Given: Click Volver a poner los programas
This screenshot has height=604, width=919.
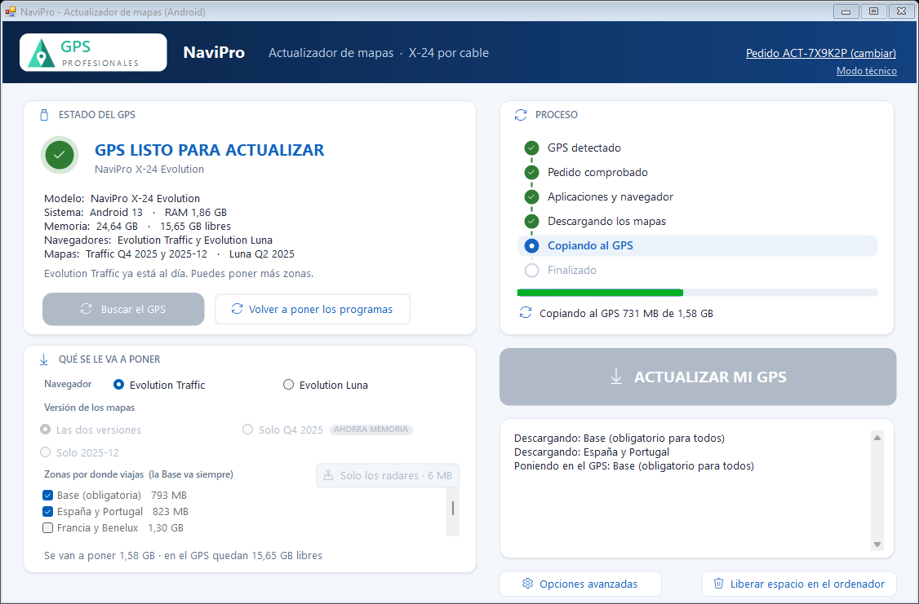Looking at the screenshot, I should (x=313, y=309).
